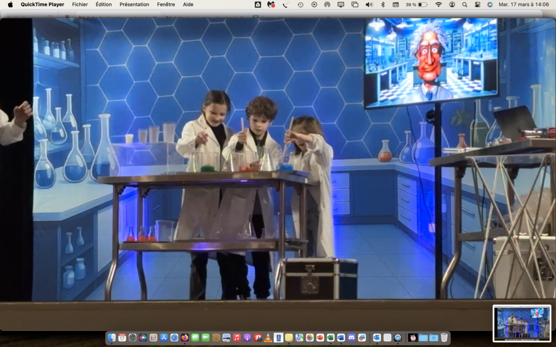Click the screenshot preview thumbnail
Screen dimensions: 556x347
click(521, 323)
